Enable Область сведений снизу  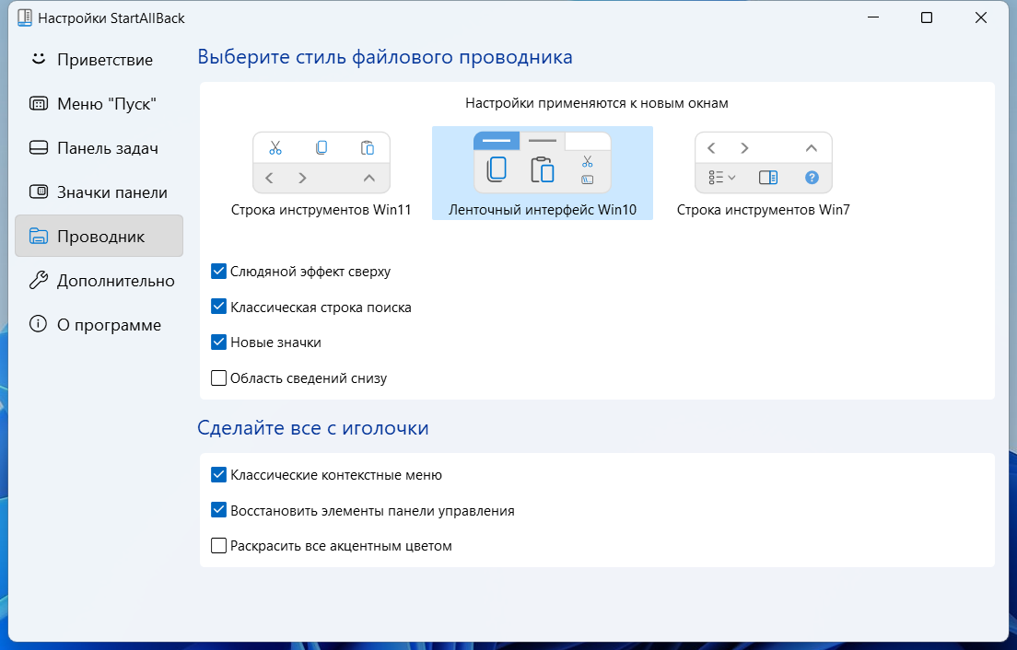[218, 377]
